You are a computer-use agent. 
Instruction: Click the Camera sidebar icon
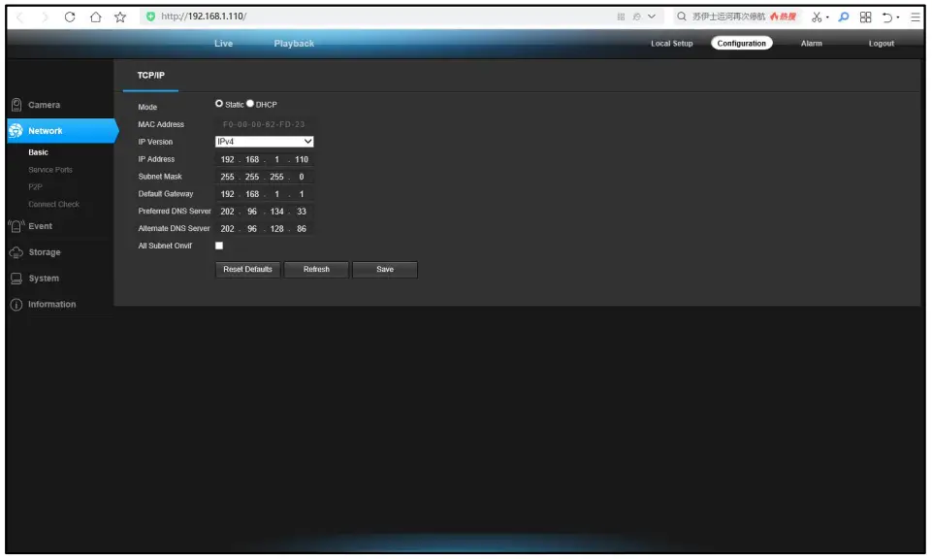click(16, 105)
